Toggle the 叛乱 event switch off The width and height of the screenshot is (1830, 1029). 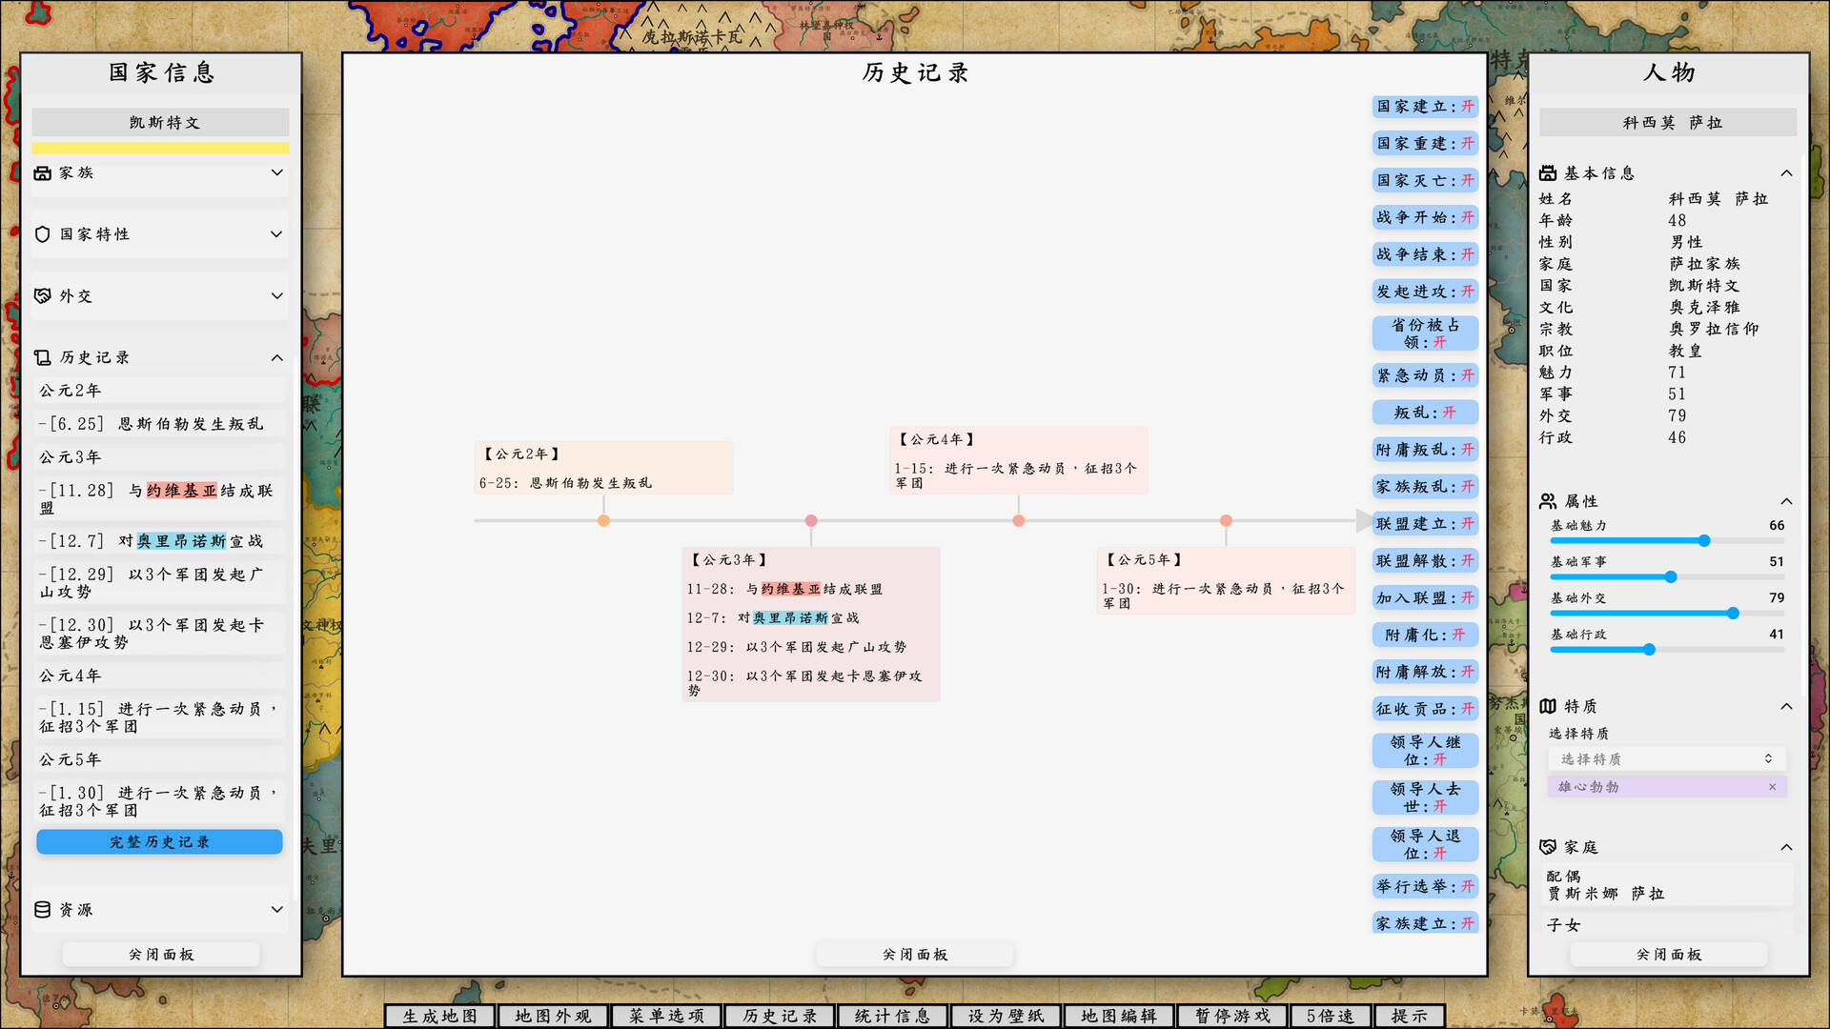tap(1425, 412)
